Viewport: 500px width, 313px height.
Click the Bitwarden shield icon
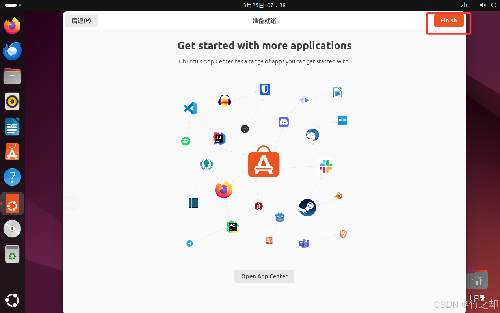(x=265, y=89)
